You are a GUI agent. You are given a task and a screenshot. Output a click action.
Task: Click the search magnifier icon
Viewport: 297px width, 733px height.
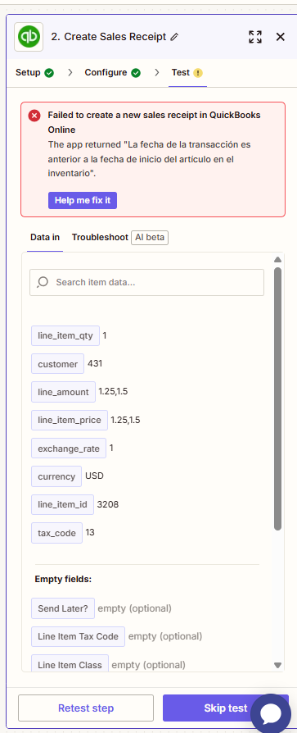(x=43, y=282)
